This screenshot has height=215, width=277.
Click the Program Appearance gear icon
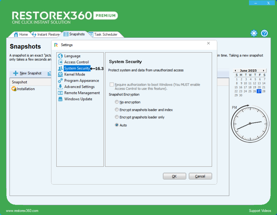point(60,80)
